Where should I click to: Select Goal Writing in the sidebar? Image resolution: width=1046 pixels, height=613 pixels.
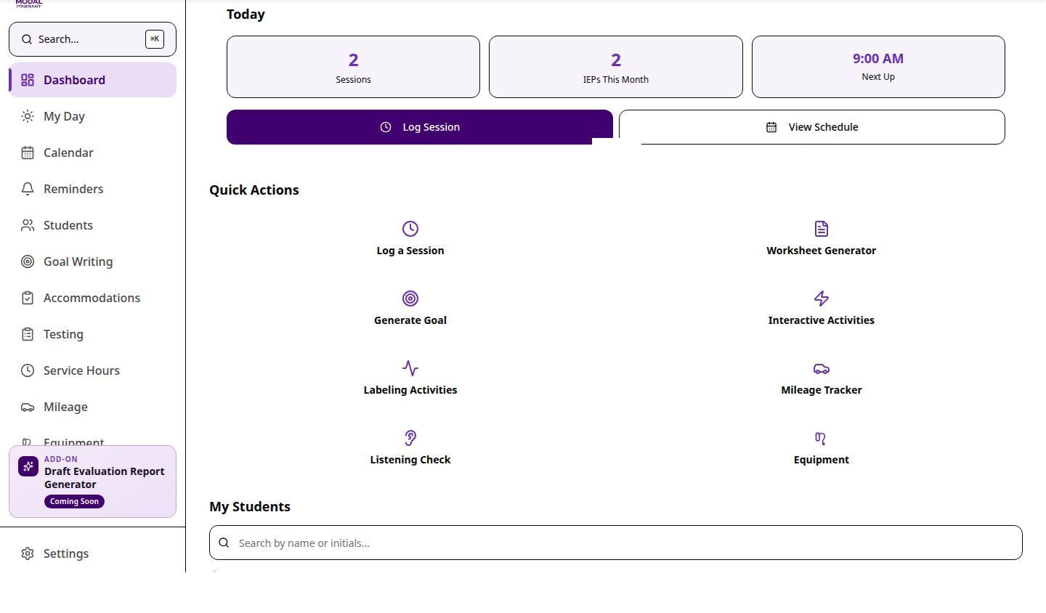tap(93, 261)
